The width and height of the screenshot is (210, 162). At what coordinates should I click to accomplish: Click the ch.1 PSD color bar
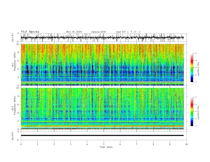[x=192, y=68]
